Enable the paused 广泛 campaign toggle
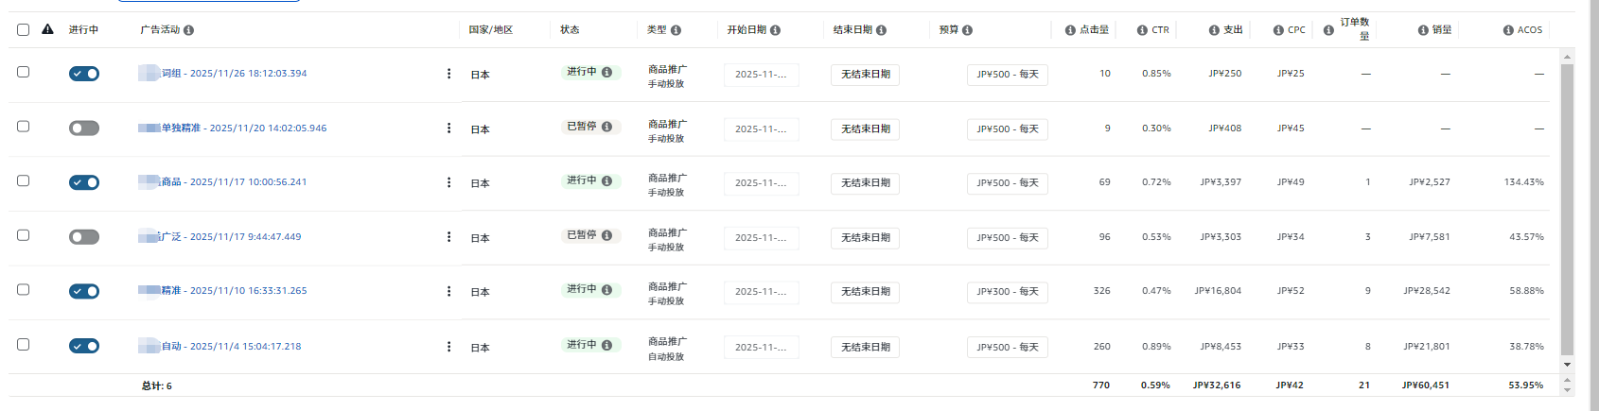Screen dimensions: 1599x411 (84, 237)
